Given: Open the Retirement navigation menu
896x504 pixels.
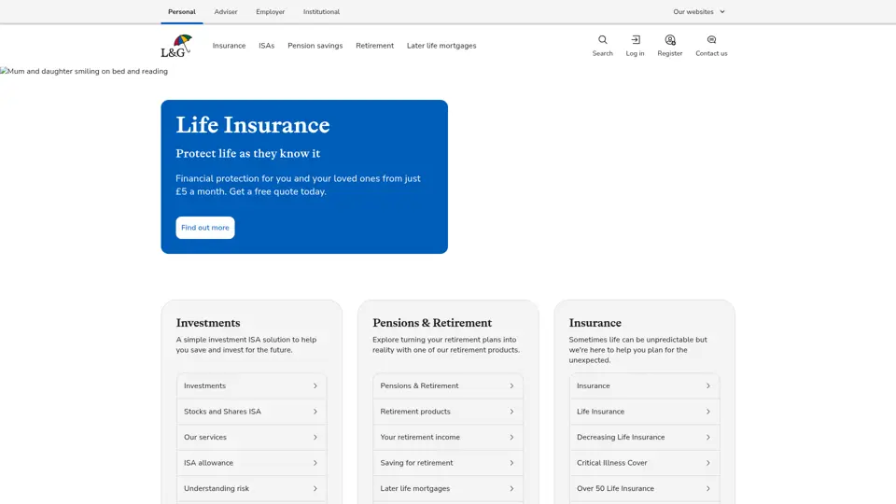Looking at the screenshot, I should click(x=375, y=46).
